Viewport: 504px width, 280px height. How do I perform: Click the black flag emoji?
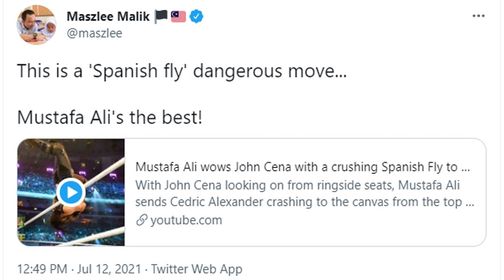(161, 16)
